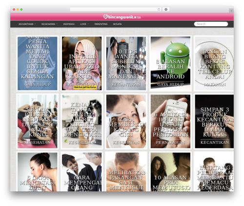Click Kesehatan category under Senam Pilates
This screenshot has width=244, height=206.
[38, 142]
